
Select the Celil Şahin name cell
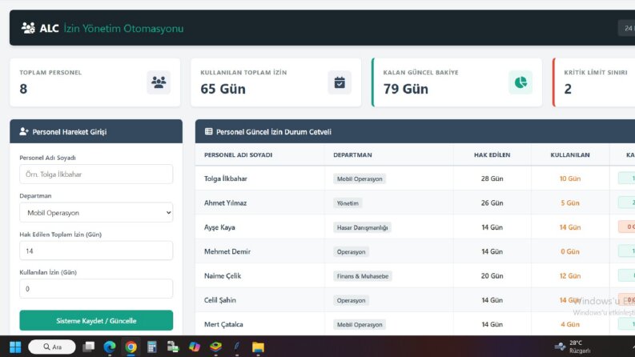[x=220, y=300]
